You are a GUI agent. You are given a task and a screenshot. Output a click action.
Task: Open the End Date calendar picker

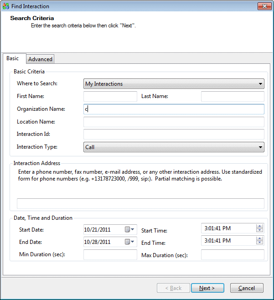129,242
